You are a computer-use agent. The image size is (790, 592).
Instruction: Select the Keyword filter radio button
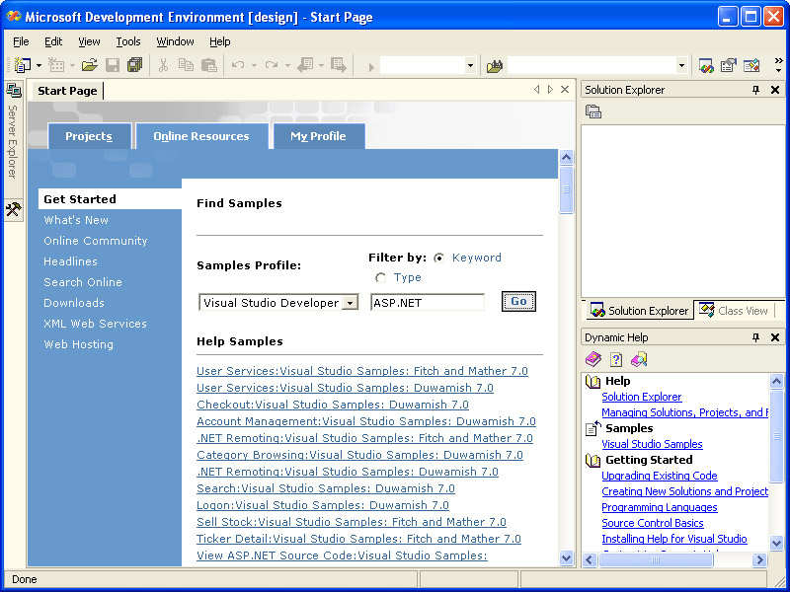(438, 258)
